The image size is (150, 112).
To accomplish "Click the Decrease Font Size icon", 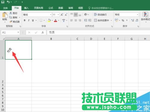I will pos(66,15).
